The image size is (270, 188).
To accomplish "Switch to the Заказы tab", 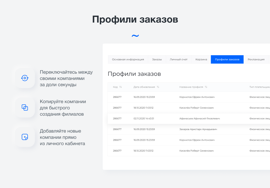I will coord(158,59).
